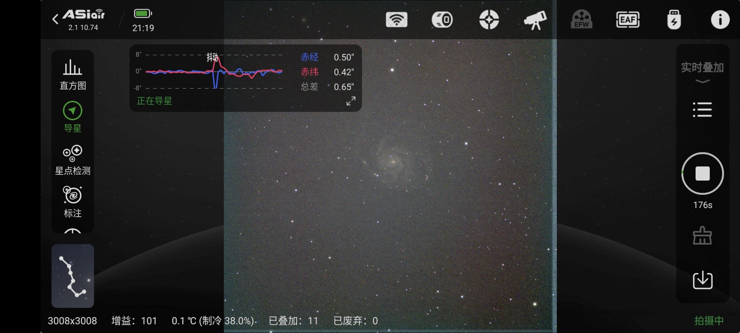Select the 赤经 RA error value
The height and width of the screenshot is (333, 740).
(344, 57)
